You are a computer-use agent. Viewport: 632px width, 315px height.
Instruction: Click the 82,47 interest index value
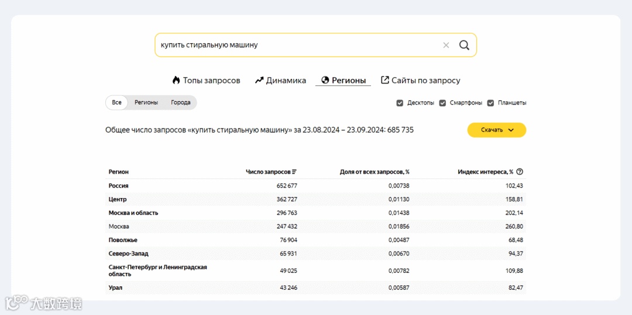click(x=516, y=288)
